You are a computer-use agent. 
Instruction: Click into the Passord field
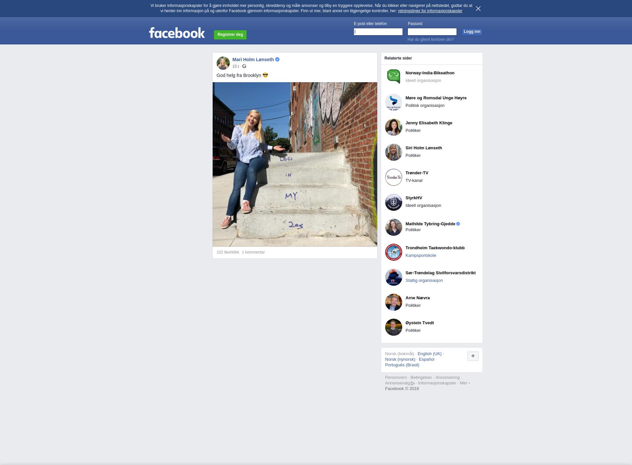(432, 32)
